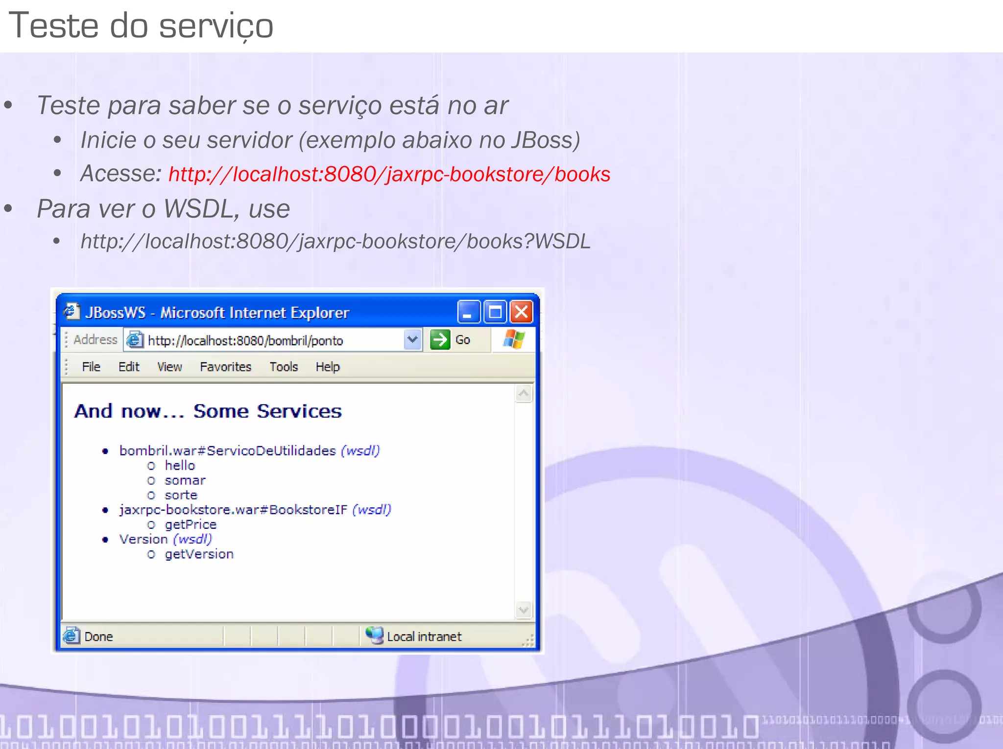Screen dimensions: 1003x749
Task: Click the sorte operation
Action: click(x=181, y=495)
